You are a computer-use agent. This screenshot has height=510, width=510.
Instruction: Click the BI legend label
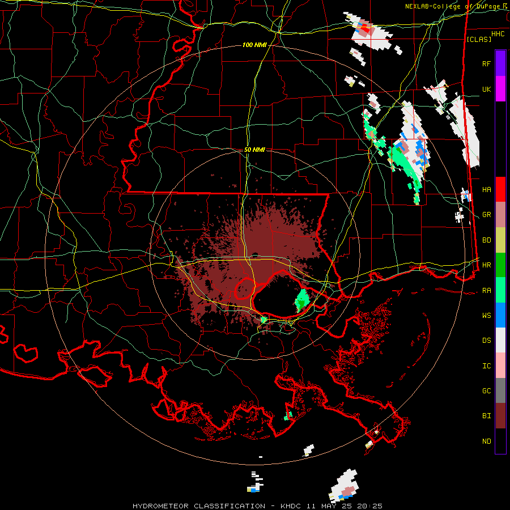point(486,416)
